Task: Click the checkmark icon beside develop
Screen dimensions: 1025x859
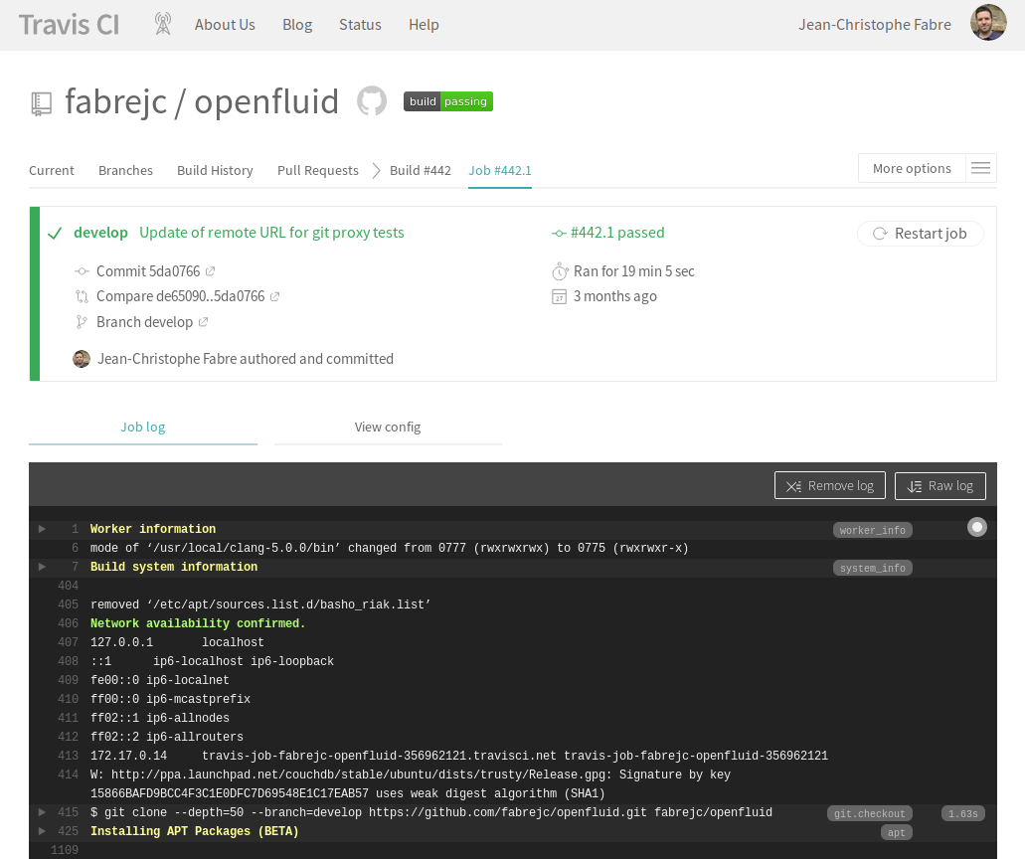Action: 55,234
